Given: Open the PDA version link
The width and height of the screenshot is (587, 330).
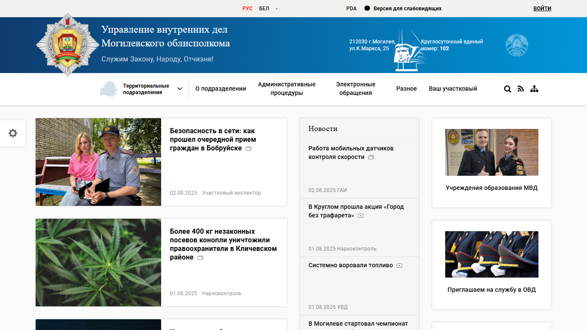Looking at the screenshot, I should (352, 9).
